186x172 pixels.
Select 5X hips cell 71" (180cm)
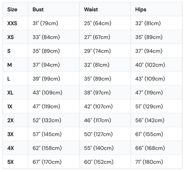149,162
